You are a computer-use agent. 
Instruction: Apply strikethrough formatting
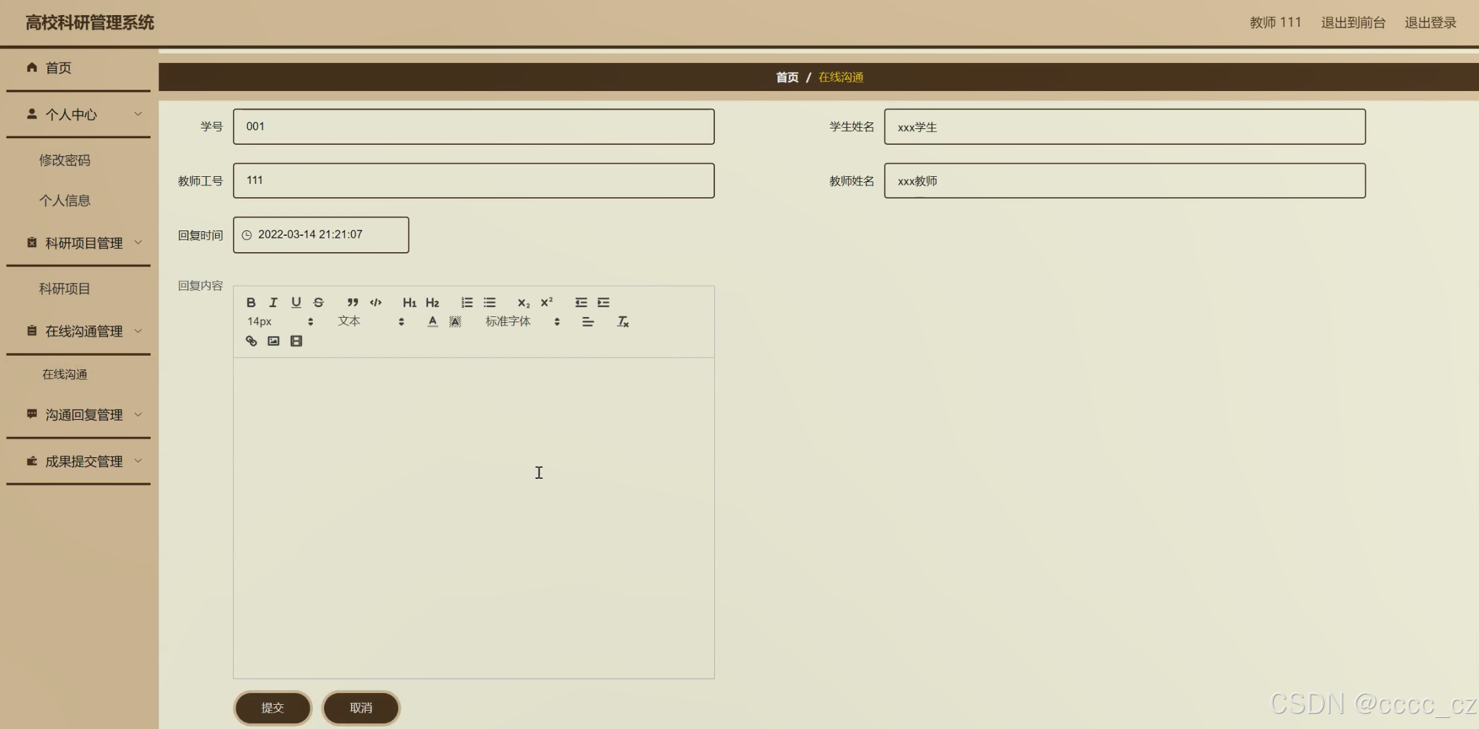(x=319, y=303)
